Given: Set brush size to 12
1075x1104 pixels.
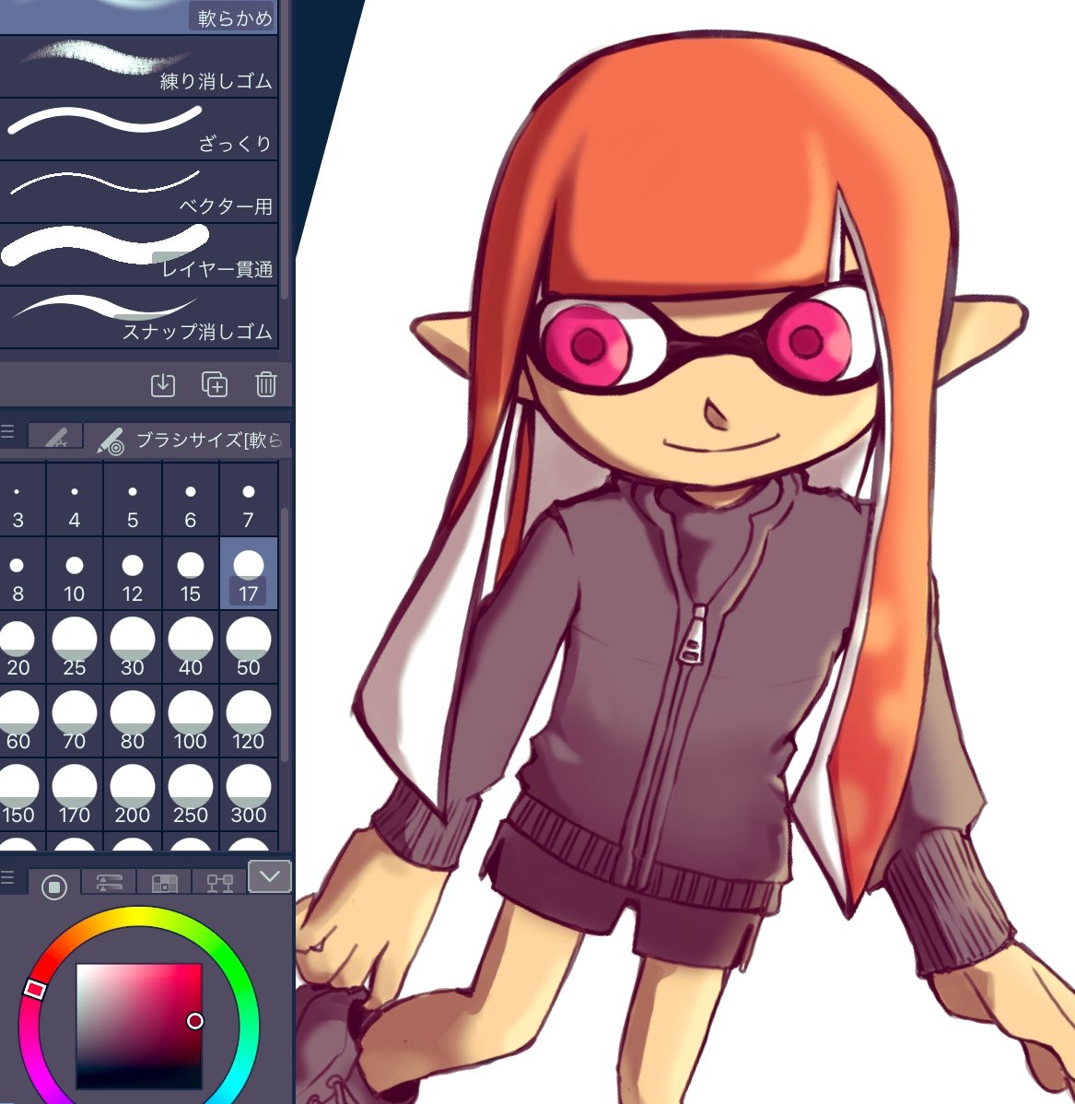Looking at the screenshot, I should (x=133, y=573).
